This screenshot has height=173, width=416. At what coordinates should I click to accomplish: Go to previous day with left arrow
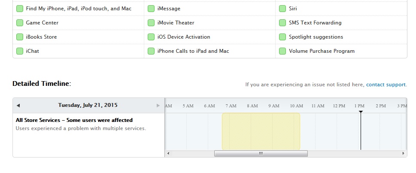click(18, 105)
